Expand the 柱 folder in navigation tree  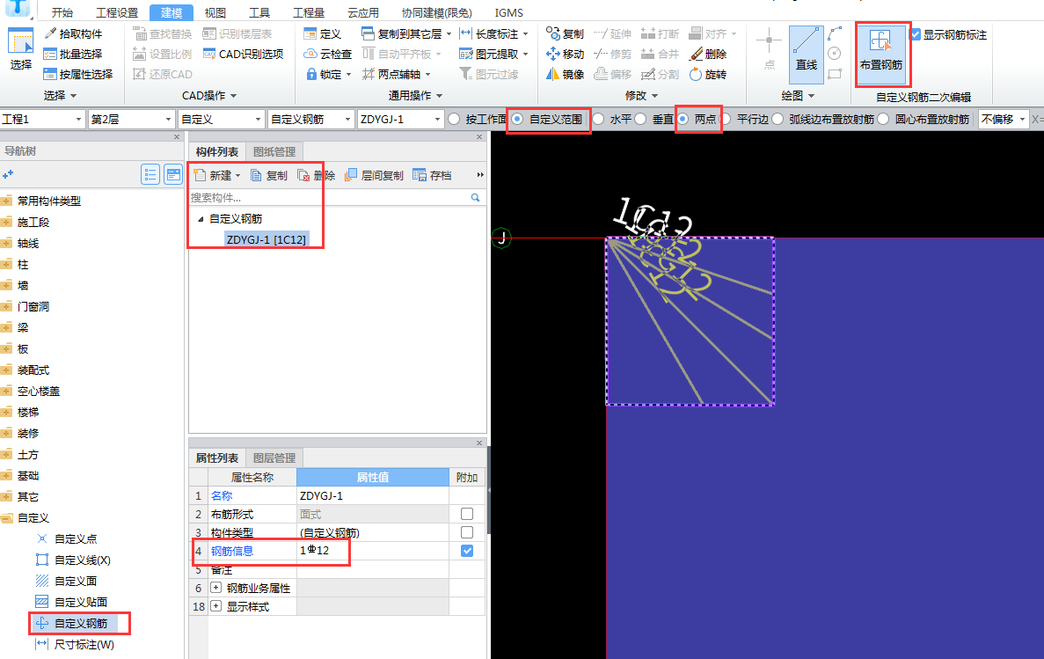pyautogui.click(x=6, y=264)
